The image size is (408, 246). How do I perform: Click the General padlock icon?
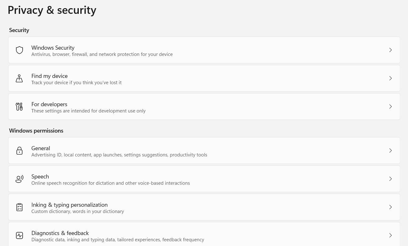[19, 150]
